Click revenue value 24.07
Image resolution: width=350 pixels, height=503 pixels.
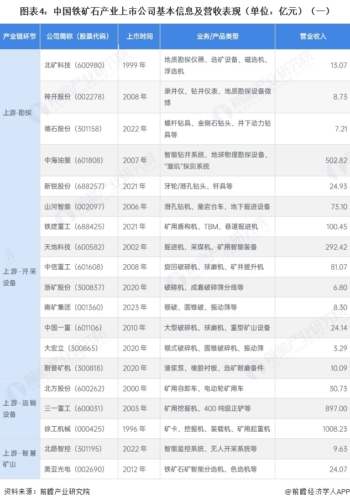[x=338, y=469]
